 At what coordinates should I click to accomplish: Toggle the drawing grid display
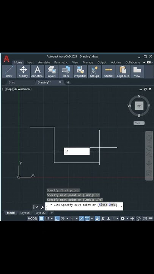41,218
